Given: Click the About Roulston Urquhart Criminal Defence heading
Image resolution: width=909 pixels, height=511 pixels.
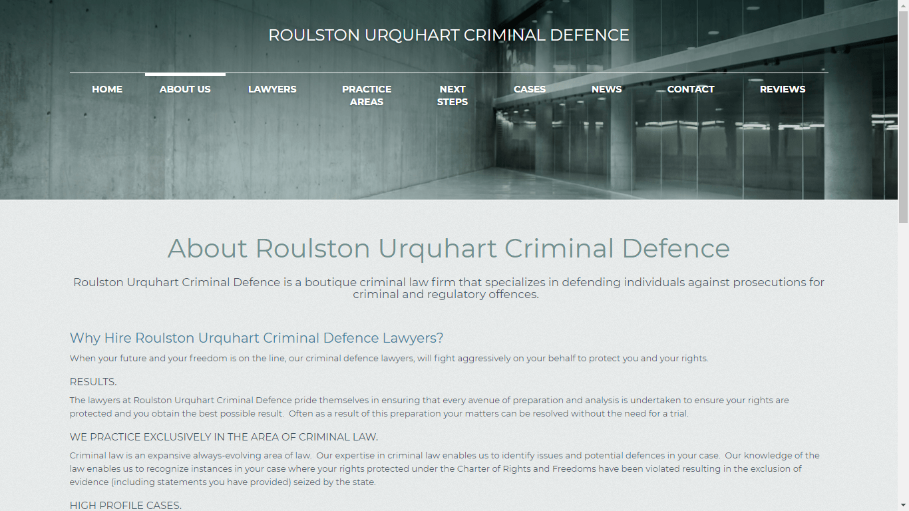Looking at the screenshot, I should pos(449,248).
